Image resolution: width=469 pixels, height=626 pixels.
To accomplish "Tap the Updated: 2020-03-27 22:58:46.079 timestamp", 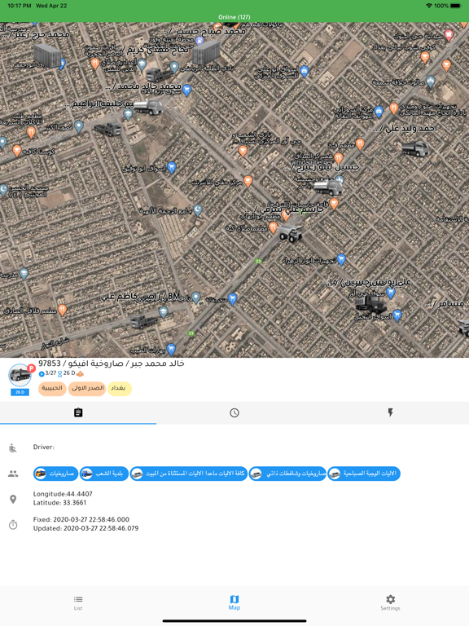I will 85,528.
